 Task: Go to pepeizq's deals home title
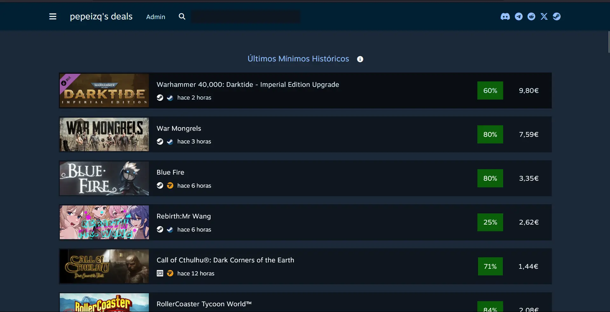click(101, 17)
